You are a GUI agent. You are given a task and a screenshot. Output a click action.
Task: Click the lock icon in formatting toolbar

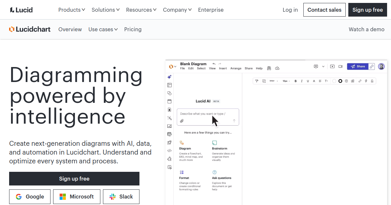(372, 81)
